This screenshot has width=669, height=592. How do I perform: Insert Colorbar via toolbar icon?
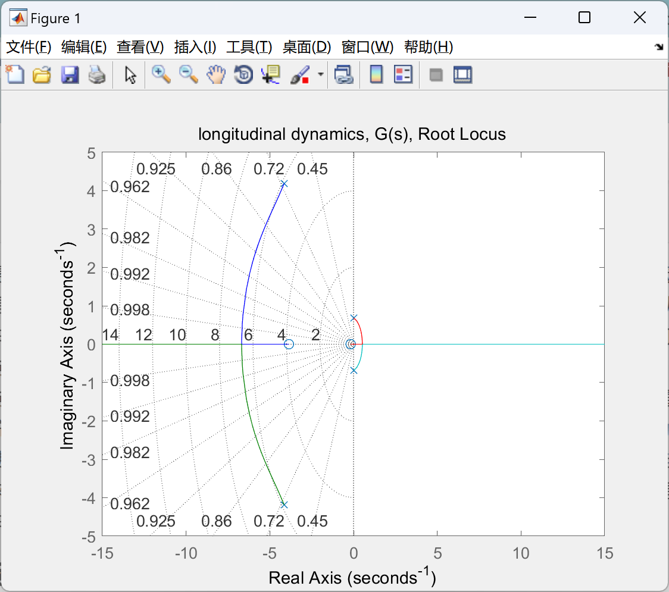(x=376, y=74)
